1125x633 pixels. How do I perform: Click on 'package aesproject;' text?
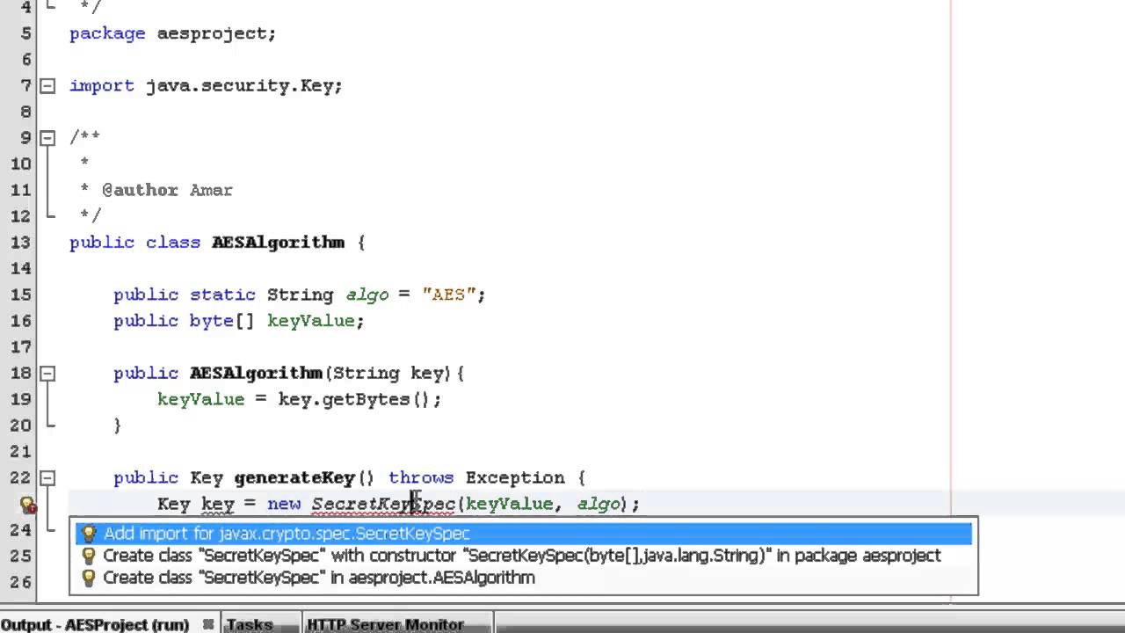172,33
